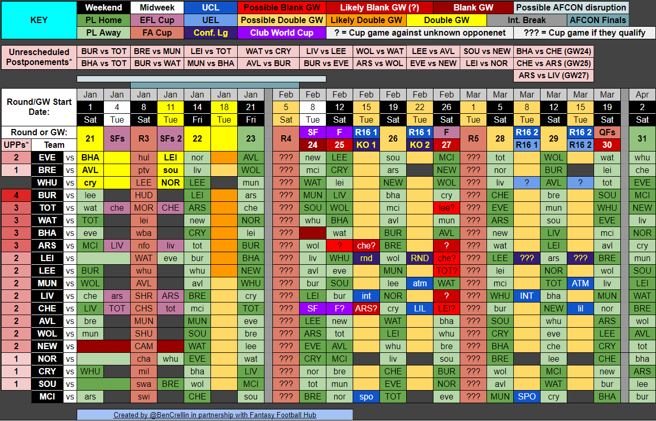The width and height of the screenshot is (656, 421).
Task: Select Chelsea's LIL Champions League fixture
Action: coord(419,308)
